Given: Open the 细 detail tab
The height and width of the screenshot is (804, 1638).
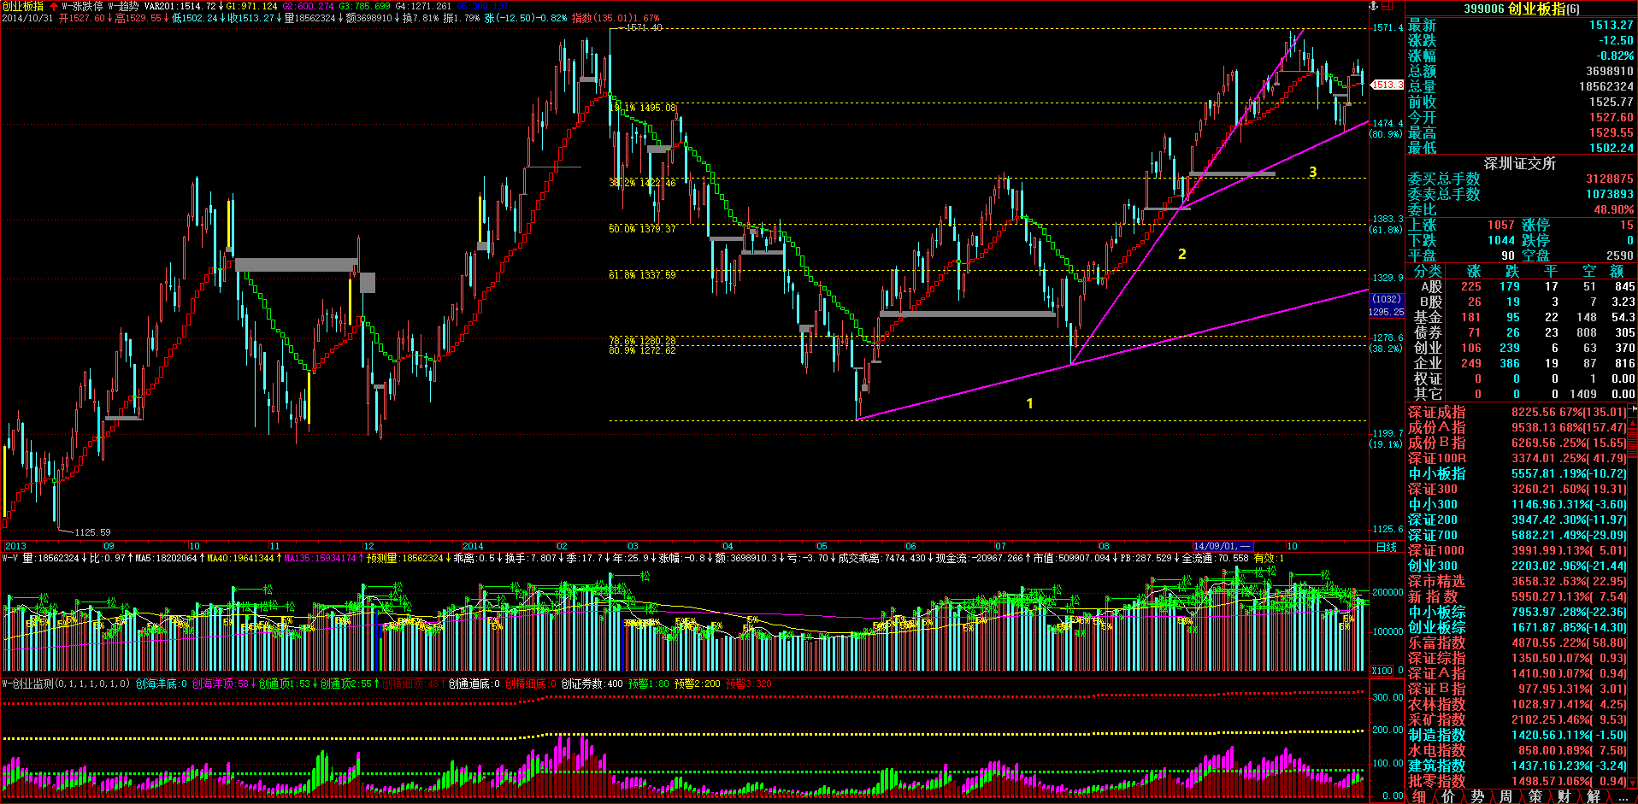Looking at the screenshot, I should click(1419, 796).
